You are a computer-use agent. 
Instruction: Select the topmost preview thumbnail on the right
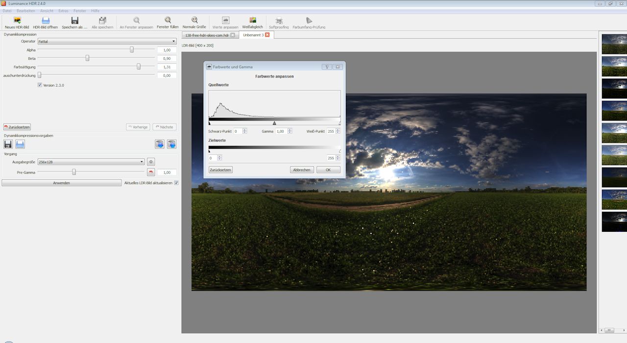point(614,44)
